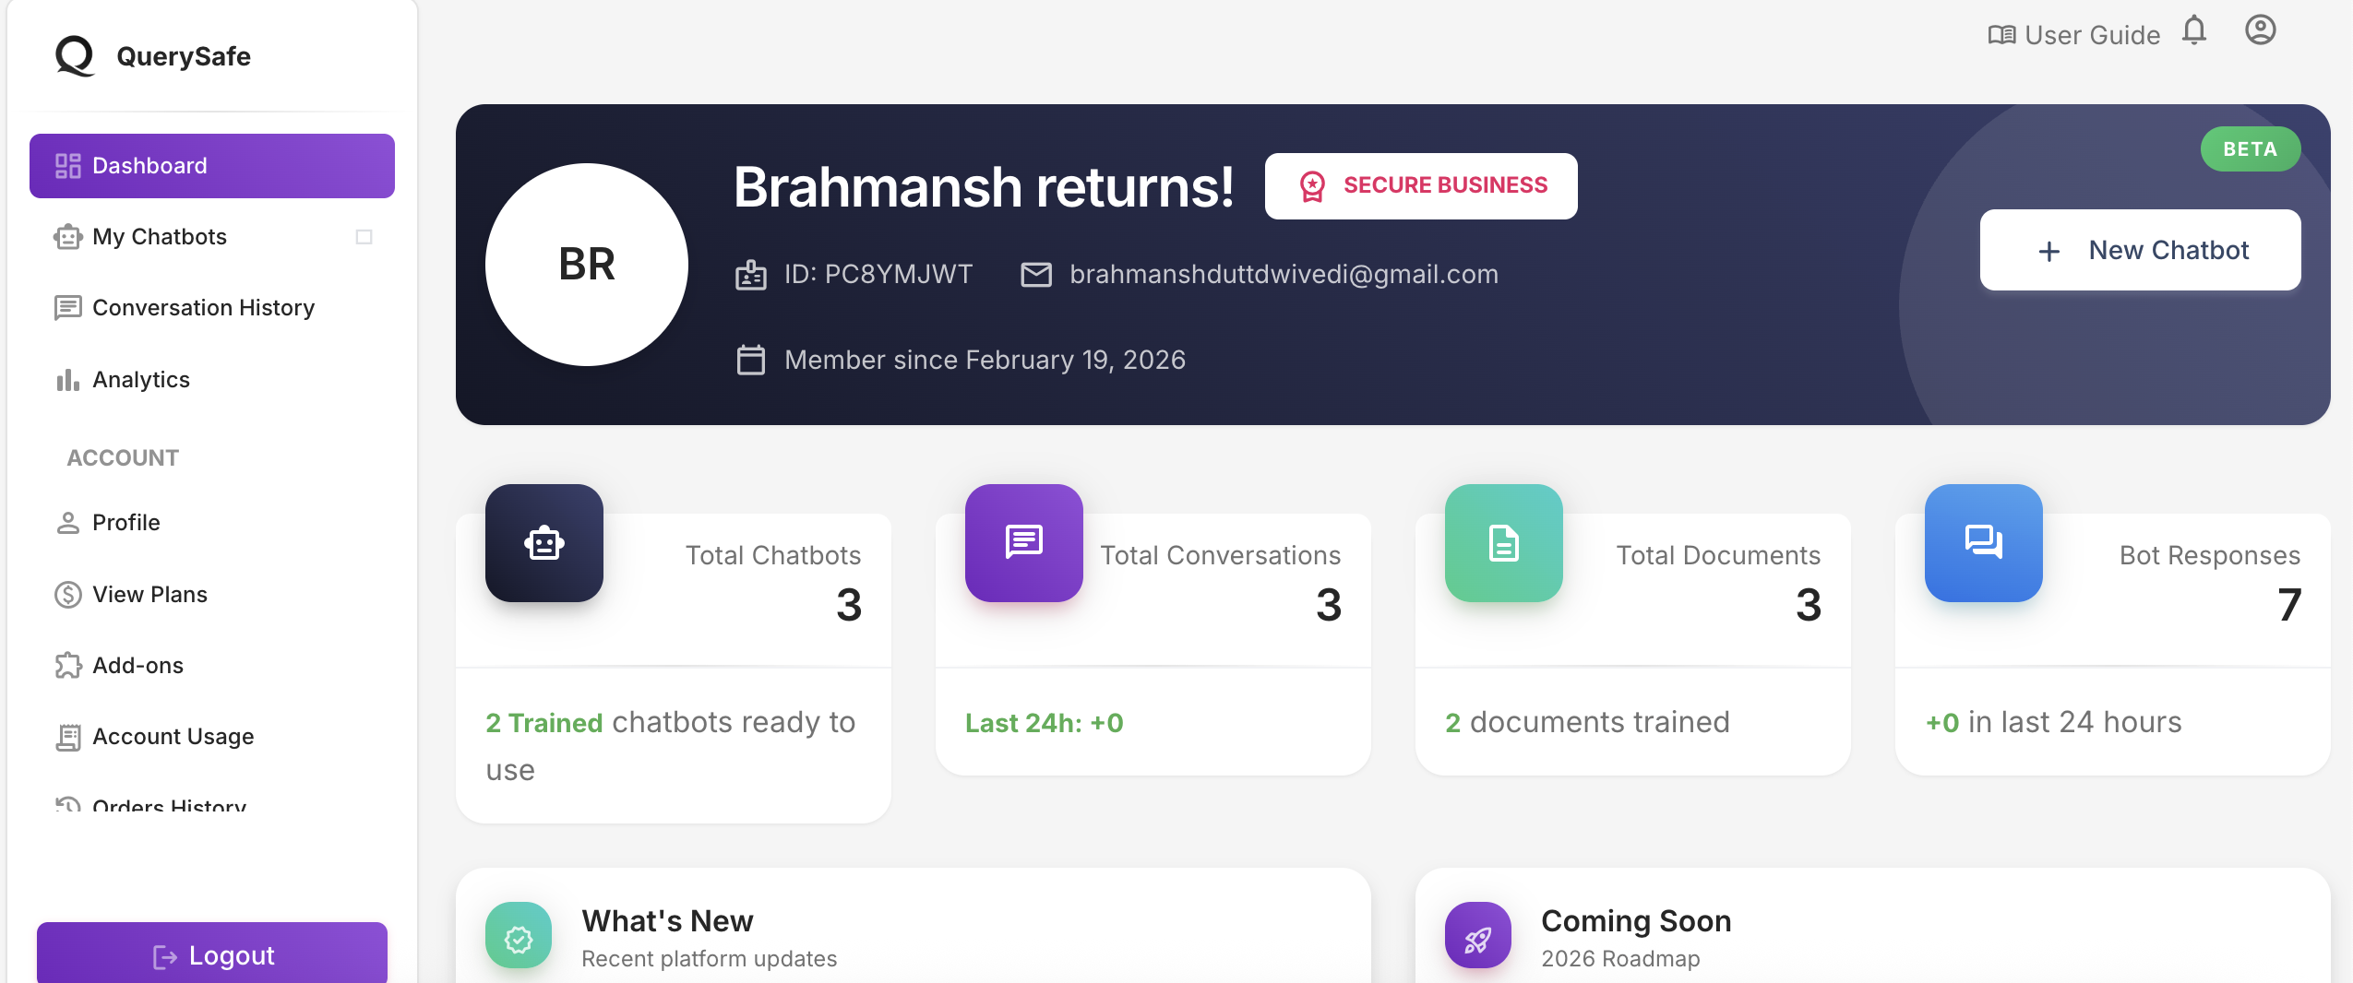Open My Chatbots via its robot icon

pos(66,237)
